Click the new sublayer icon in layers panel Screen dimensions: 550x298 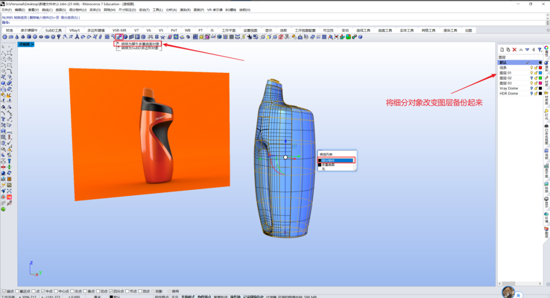tap(508, 50)
